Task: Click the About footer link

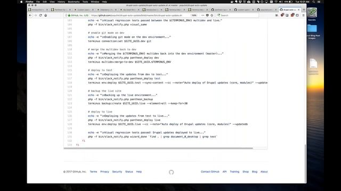Action: point(264,172)
